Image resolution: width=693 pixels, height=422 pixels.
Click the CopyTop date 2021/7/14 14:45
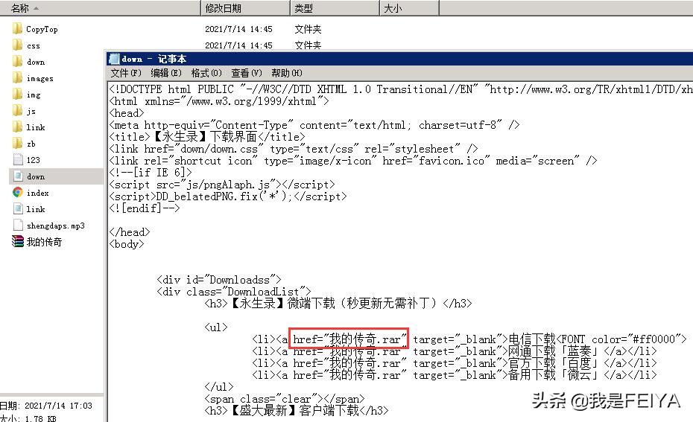point(238,29)
